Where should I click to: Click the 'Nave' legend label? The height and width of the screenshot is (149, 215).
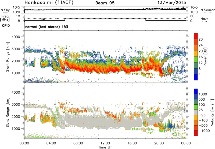click(205, 19)
